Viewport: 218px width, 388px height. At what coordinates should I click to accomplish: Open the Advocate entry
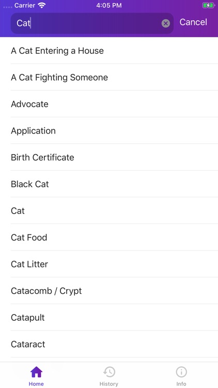[114, 104]
